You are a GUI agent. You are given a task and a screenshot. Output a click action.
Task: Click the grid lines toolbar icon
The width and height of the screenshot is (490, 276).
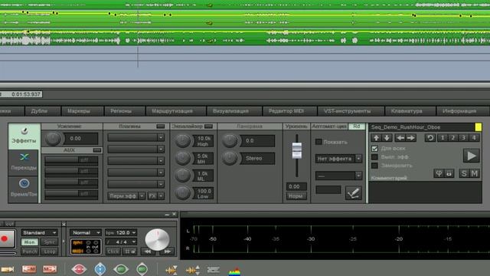[213, 270]
